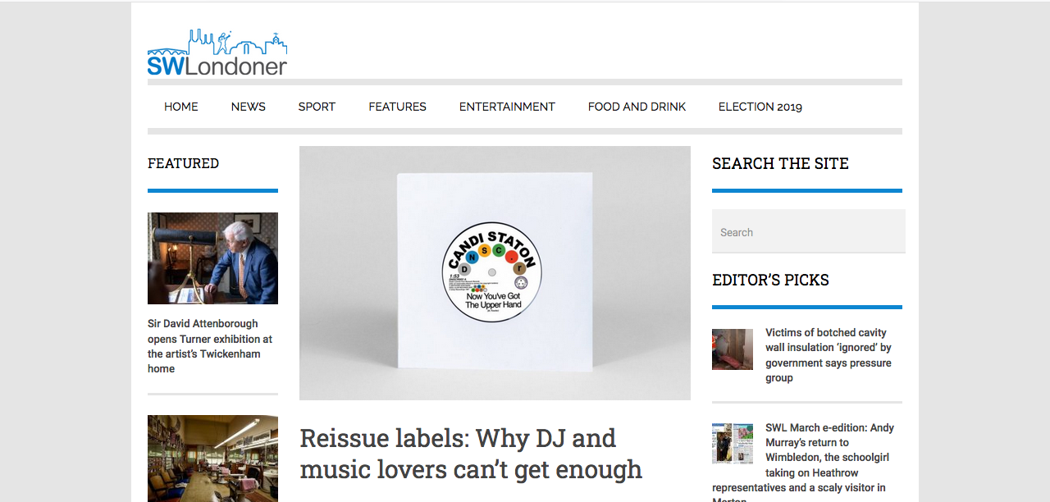Read the botched cavity wall insulation story
This screenshot has width=1050, height=502.
829,355
